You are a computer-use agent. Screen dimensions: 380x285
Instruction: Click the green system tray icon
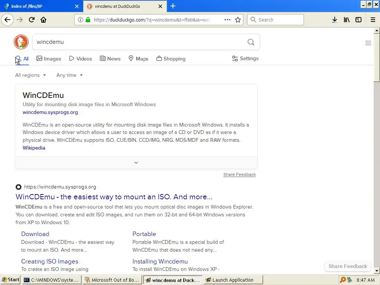[x=349, y=280]
